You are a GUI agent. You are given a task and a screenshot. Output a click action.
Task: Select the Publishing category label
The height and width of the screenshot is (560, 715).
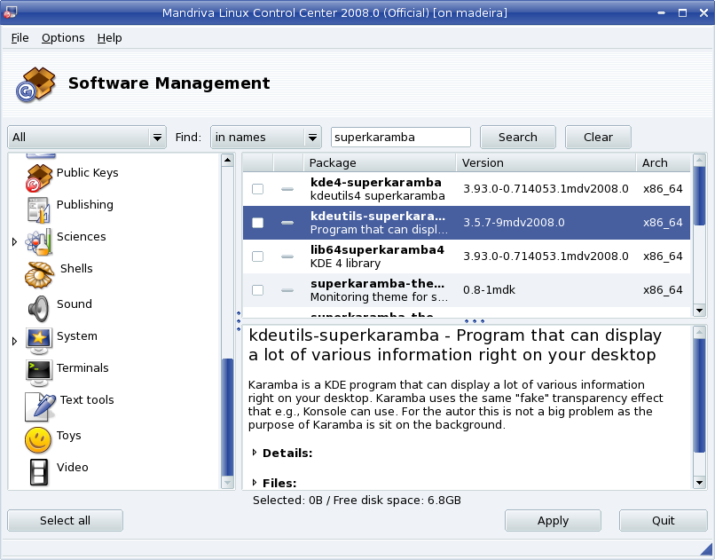tap(85, 205)
